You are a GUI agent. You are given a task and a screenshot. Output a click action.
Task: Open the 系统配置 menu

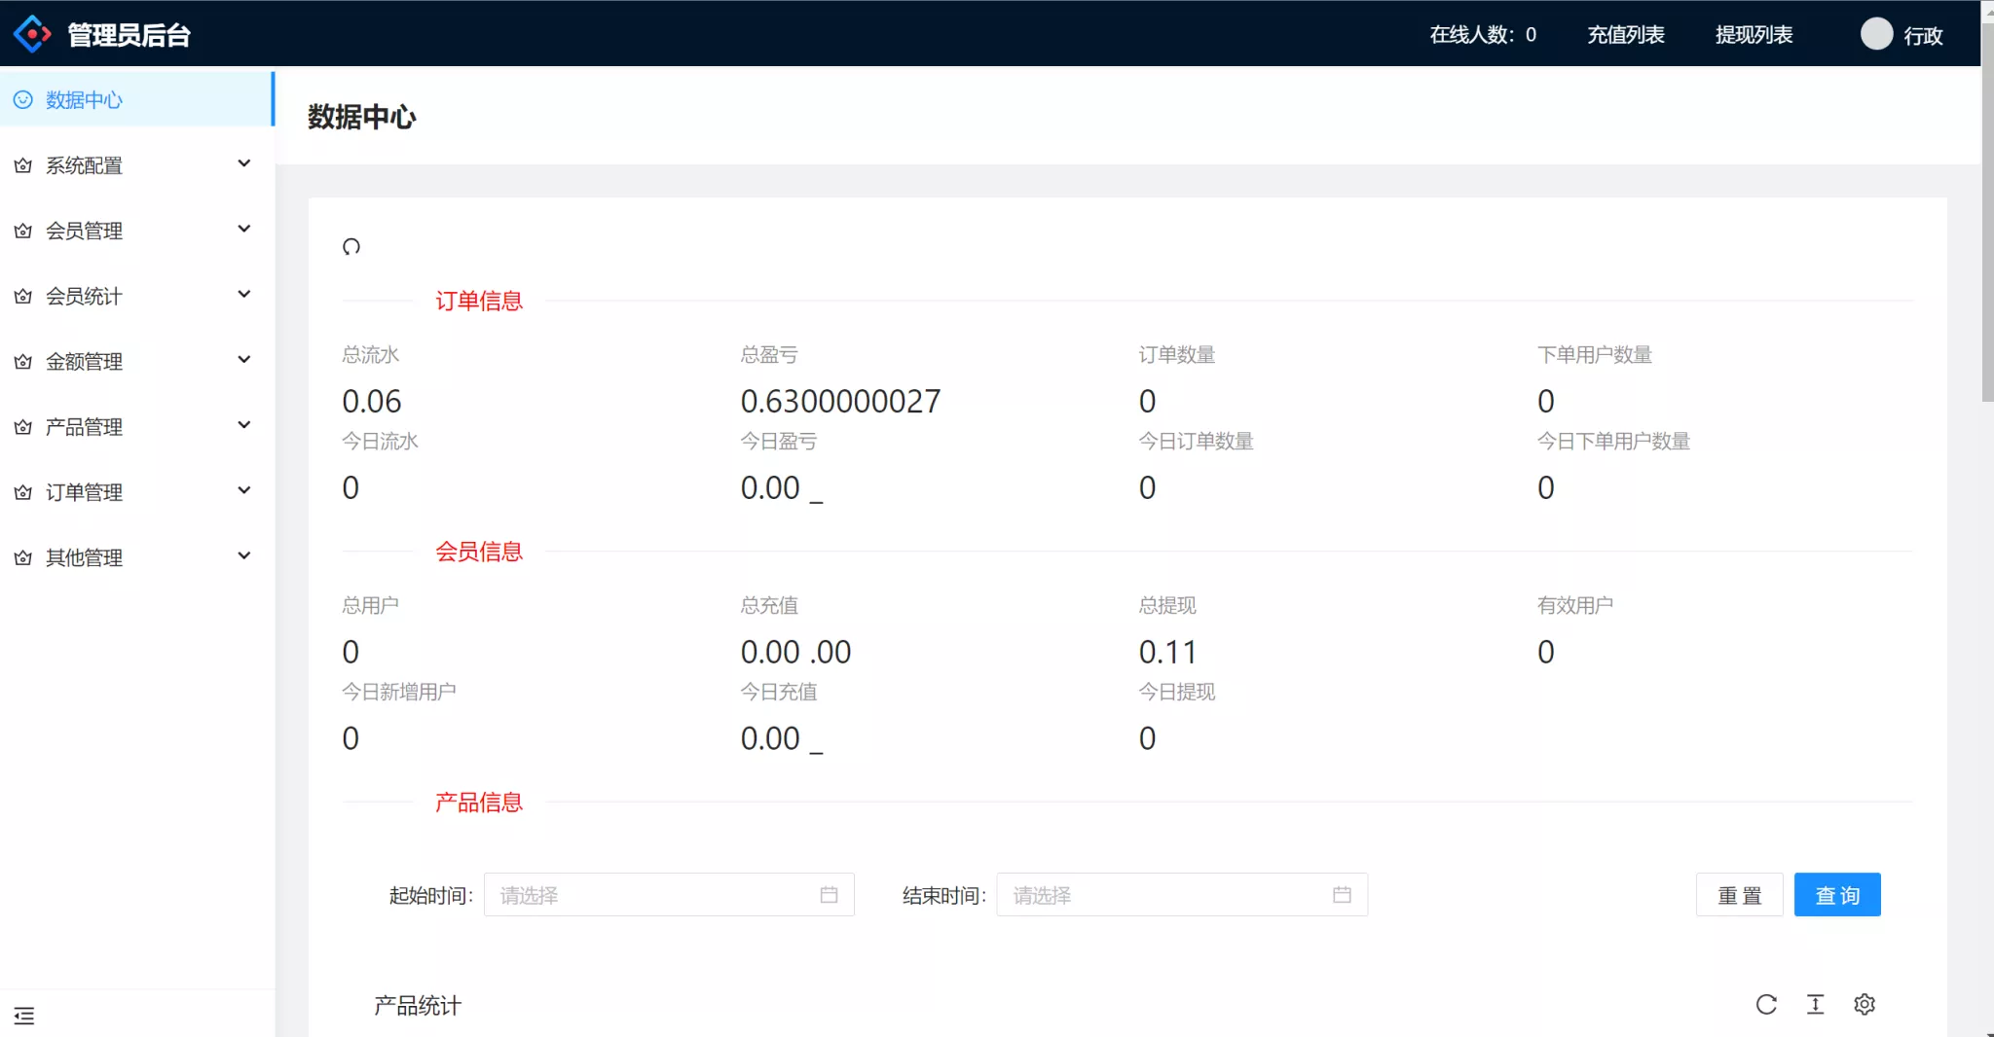coord(136,165)
